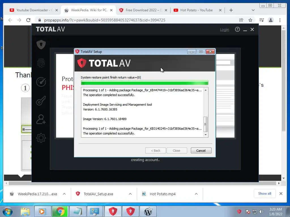Click the Chrome taskbar icon
This screenshot has height=217, width=290.
[x=60, y=211]
